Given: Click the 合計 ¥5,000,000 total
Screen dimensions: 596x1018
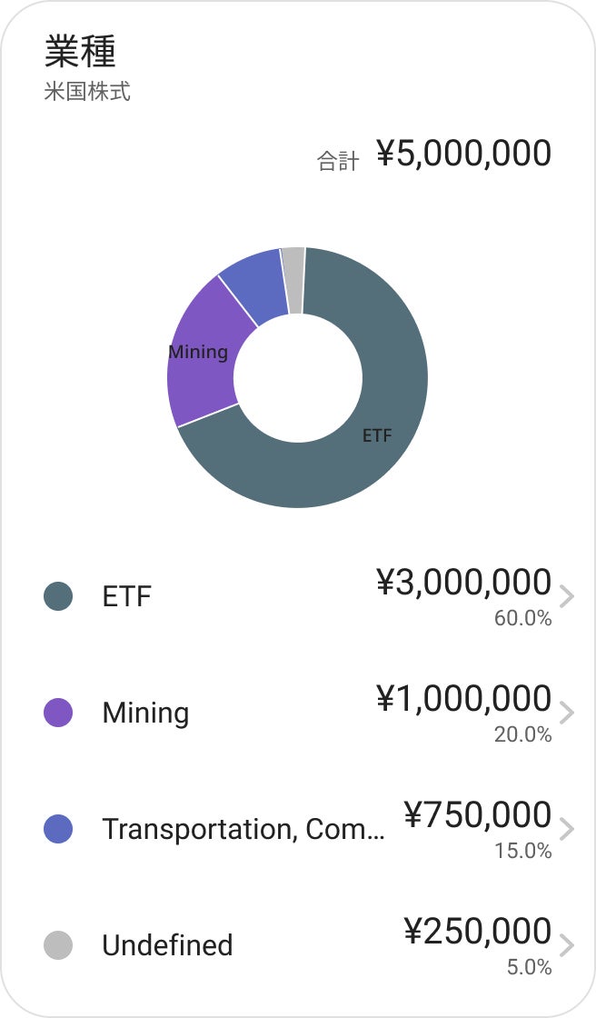Looking at the screenshot, I should (x=463, y=154).
